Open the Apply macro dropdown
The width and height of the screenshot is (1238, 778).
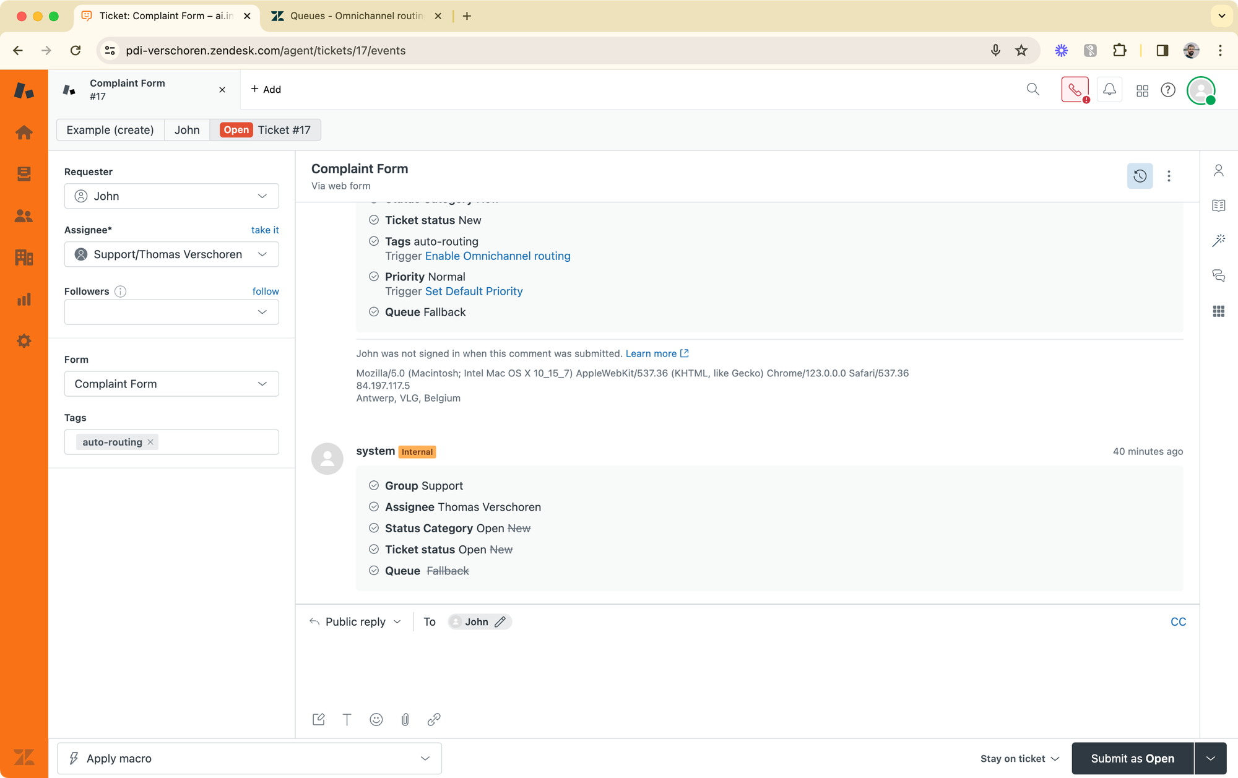[x=249, y=758]
